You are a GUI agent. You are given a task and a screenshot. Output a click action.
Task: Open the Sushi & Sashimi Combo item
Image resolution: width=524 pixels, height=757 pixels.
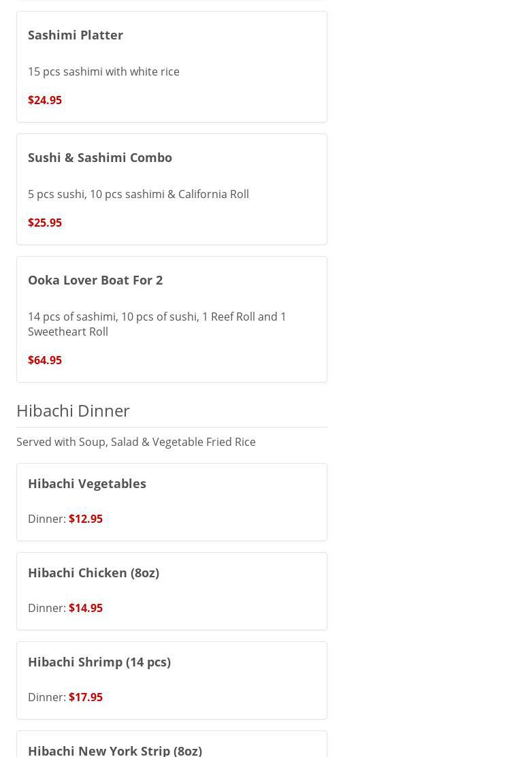[x=100, y=157]
